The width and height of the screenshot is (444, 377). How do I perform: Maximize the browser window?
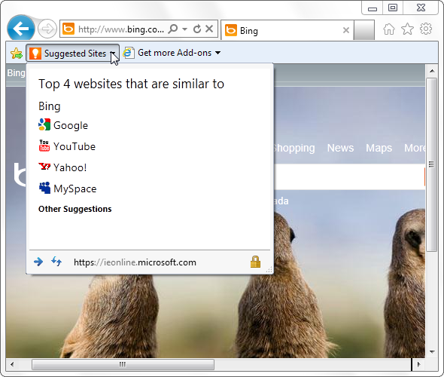click(393, 8)
